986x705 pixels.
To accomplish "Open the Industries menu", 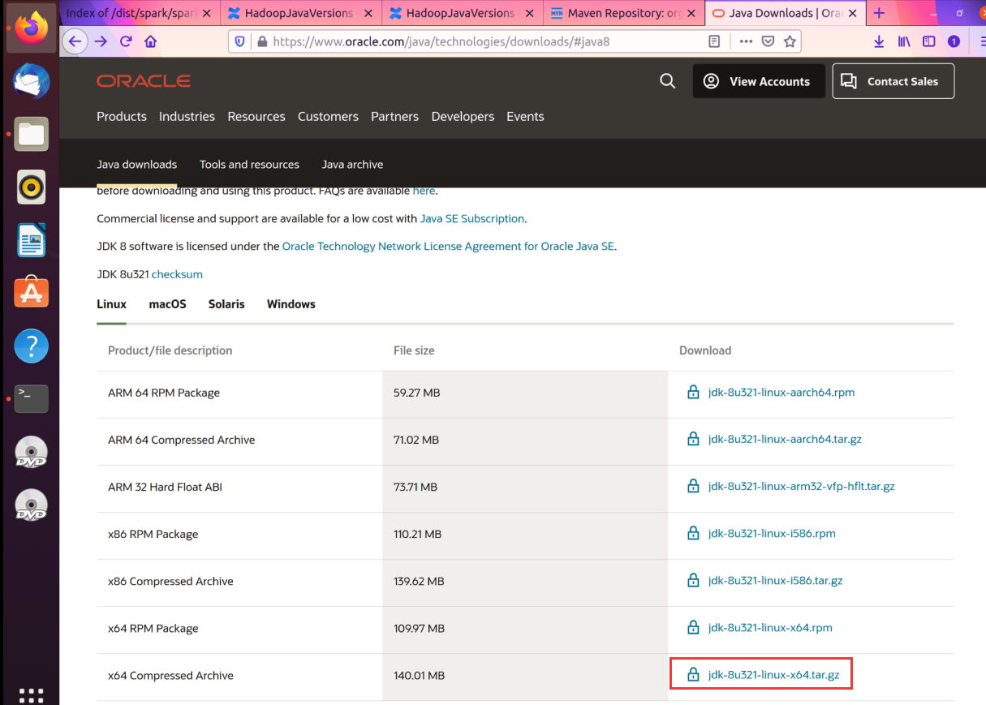I will tap(187, 116).
